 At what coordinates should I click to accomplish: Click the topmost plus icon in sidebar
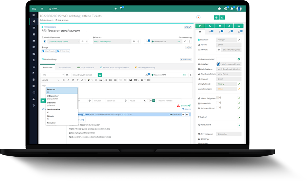[x=34, y=15]
